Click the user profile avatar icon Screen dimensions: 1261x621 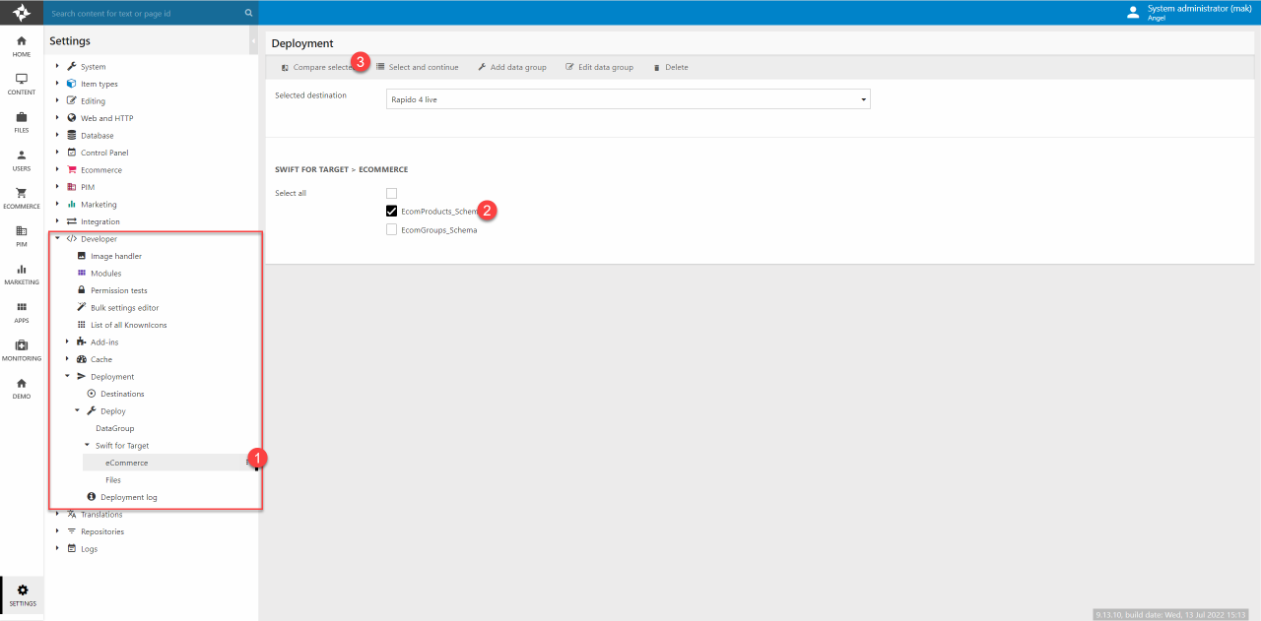[1133, 13]
